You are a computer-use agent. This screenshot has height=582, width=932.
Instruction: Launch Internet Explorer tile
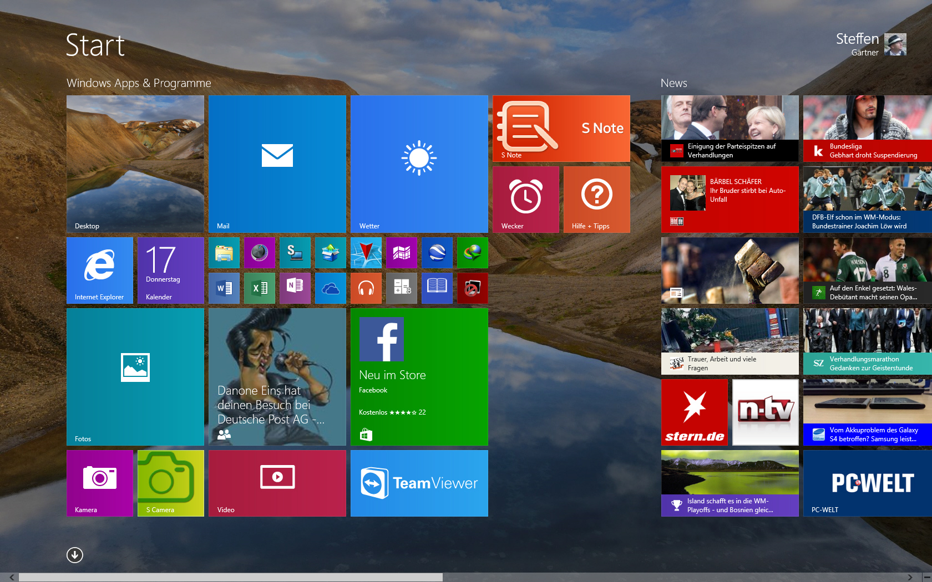(x=100, y=270)
